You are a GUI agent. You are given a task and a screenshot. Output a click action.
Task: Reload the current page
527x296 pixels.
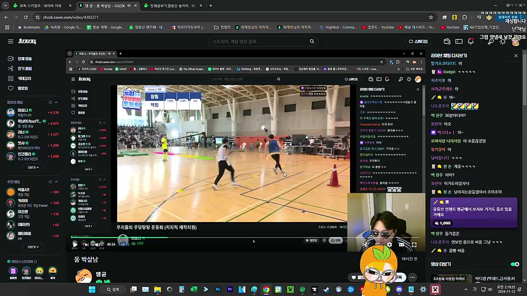[26, 17]
